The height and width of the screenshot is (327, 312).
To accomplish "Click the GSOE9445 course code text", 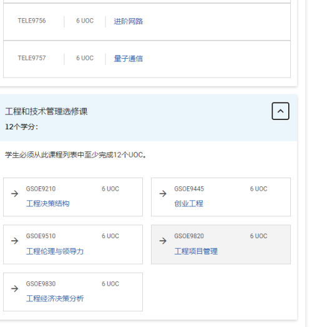I will (x=189, y=189).
